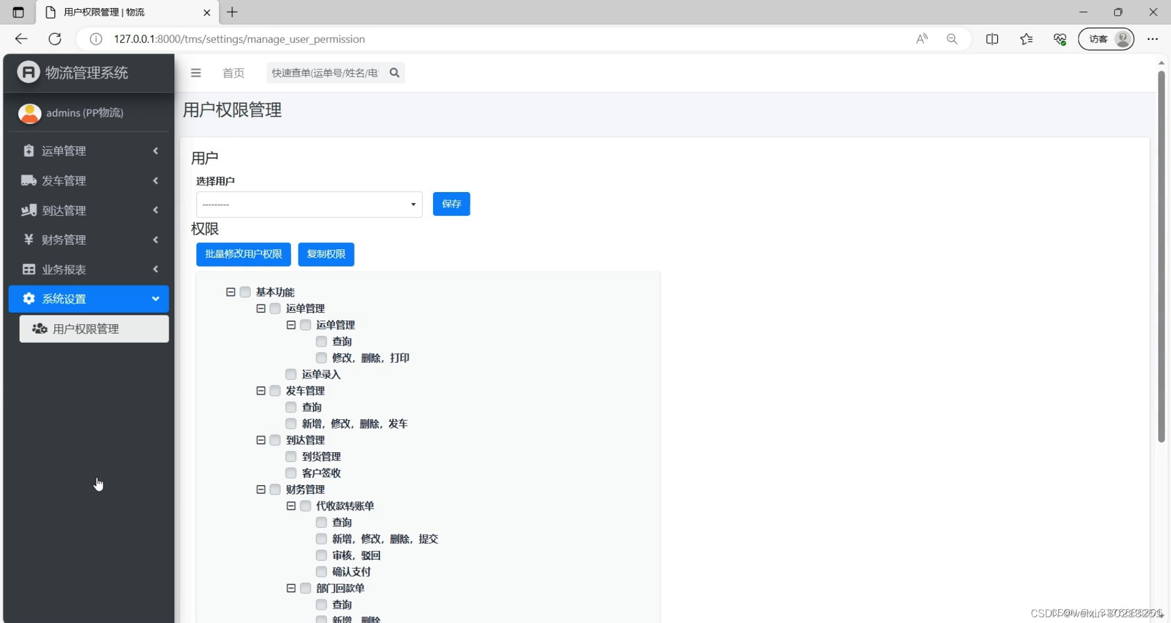Open 用户权限管理 via its people icon
This screenshot has width=1171, height=623.
point(39,329)
